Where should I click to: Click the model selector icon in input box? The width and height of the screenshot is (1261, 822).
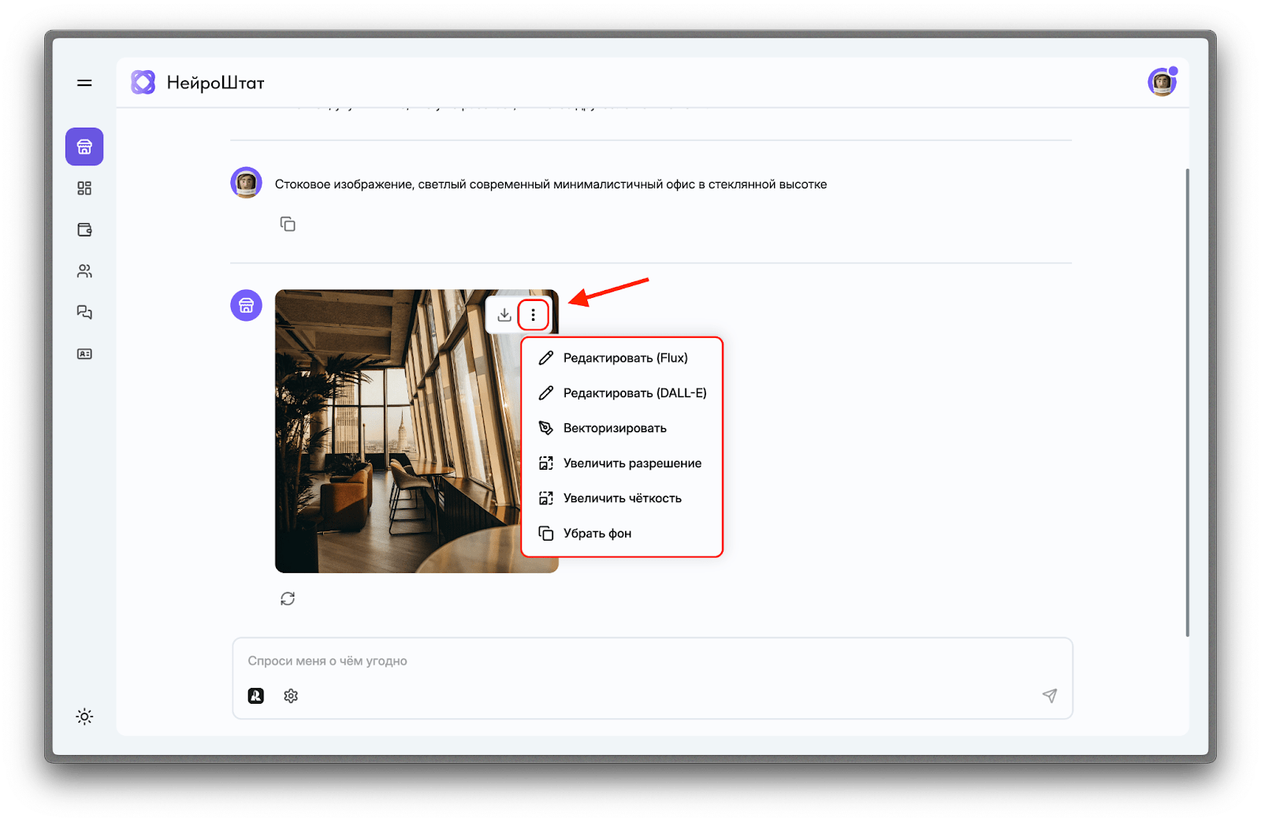click(x=256, y=696)
